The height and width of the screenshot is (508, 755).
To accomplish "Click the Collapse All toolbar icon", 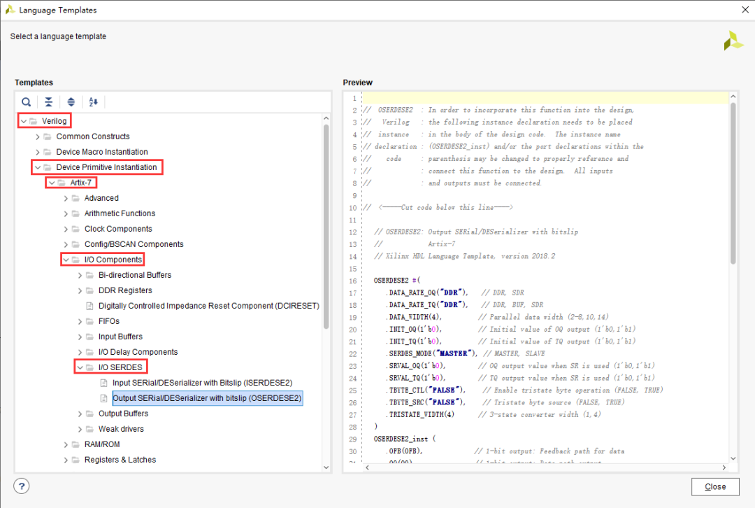I will [x=49, y=101].
